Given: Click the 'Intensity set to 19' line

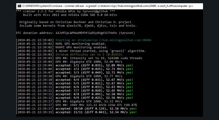Looking at the screenshot, I should coord(79,58).
